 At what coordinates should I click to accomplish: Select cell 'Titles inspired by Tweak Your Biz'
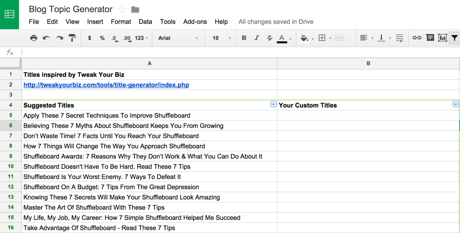[149, 75]
